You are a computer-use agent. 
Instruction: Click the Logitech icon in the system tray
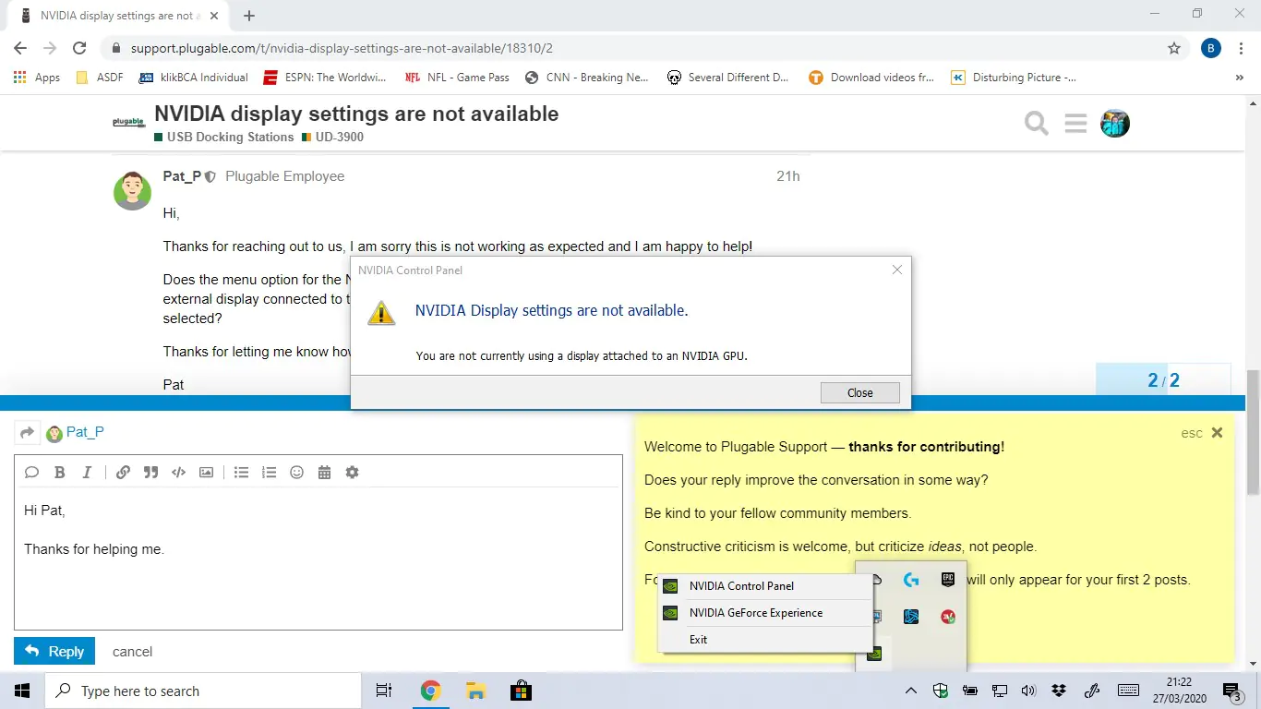click(911, 580)
